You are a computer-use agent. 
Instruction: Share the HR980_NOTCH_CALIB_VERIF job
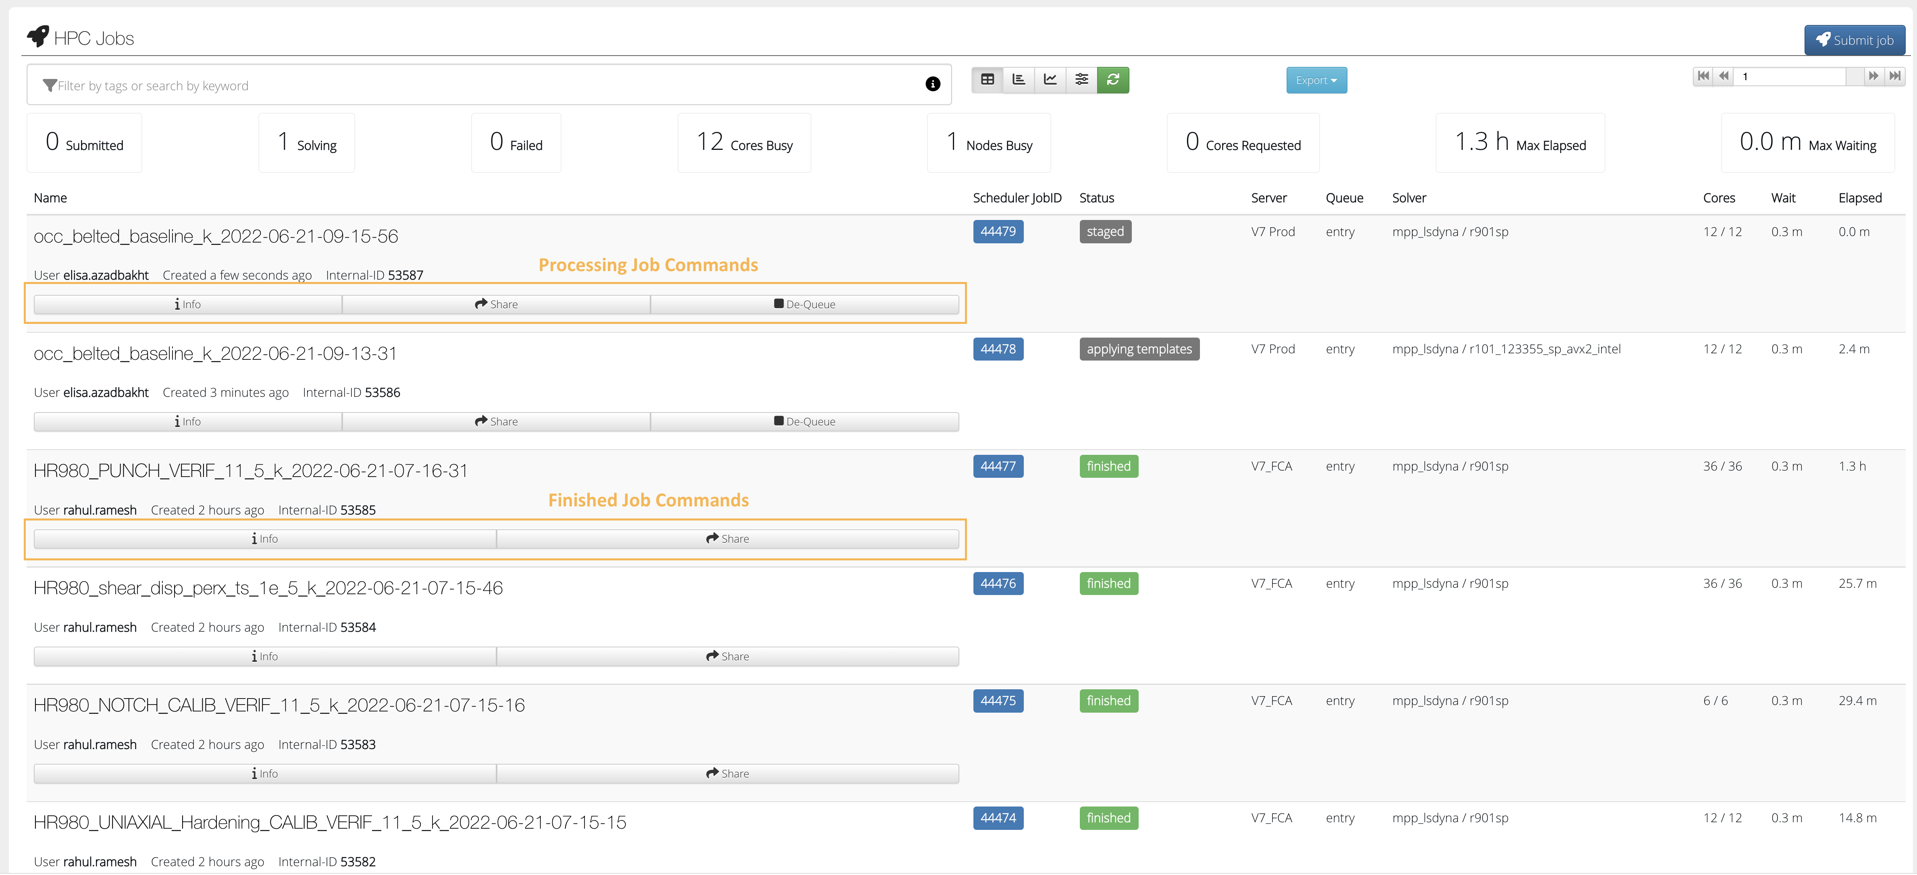[728, 774]
